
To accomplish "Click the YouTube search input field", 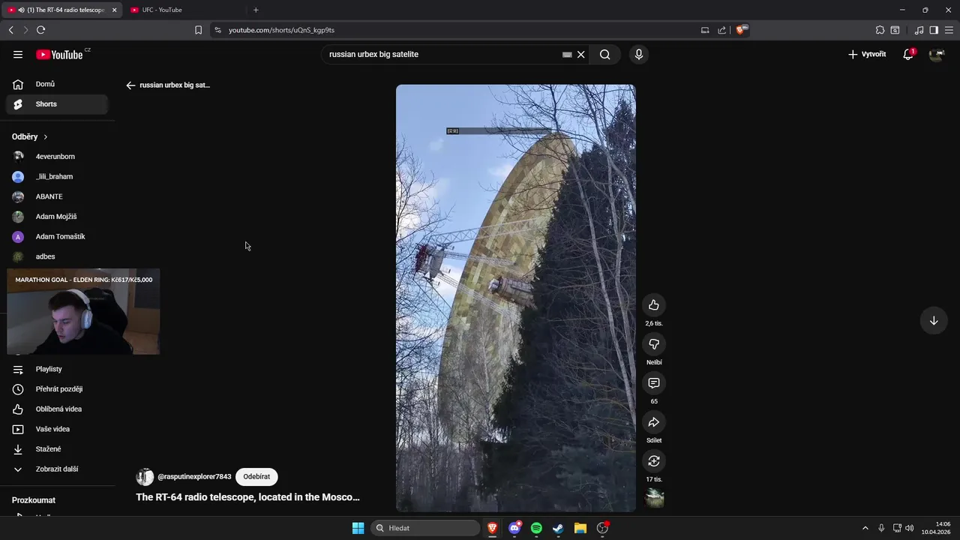I will click(442, 54).
